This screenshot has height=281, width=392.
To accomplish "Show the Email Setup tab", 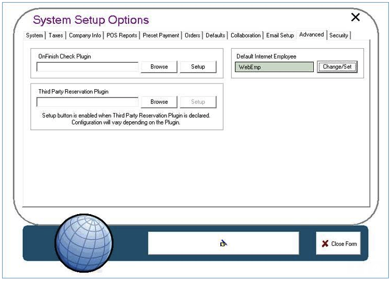I will (x=280, y=35).
